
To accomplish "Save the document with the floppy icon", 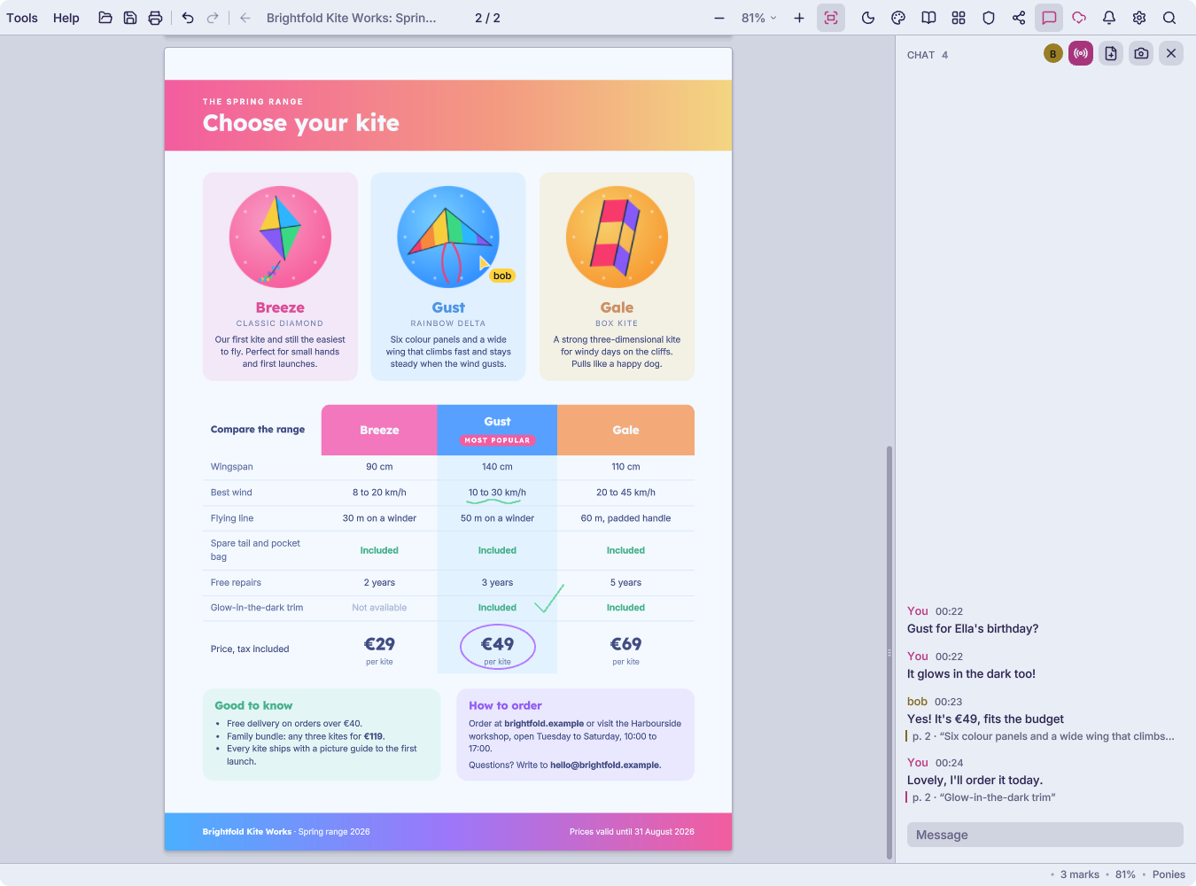I will pos(130,18).
